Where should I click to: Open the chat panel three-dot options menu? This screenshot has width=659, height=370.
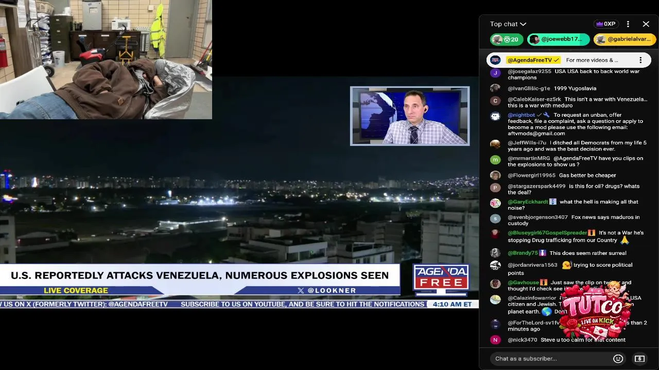(x=628, y=24)
